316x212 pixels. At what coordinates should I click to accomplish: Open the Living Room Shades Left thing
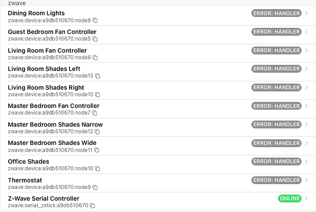tap(44, 69)
